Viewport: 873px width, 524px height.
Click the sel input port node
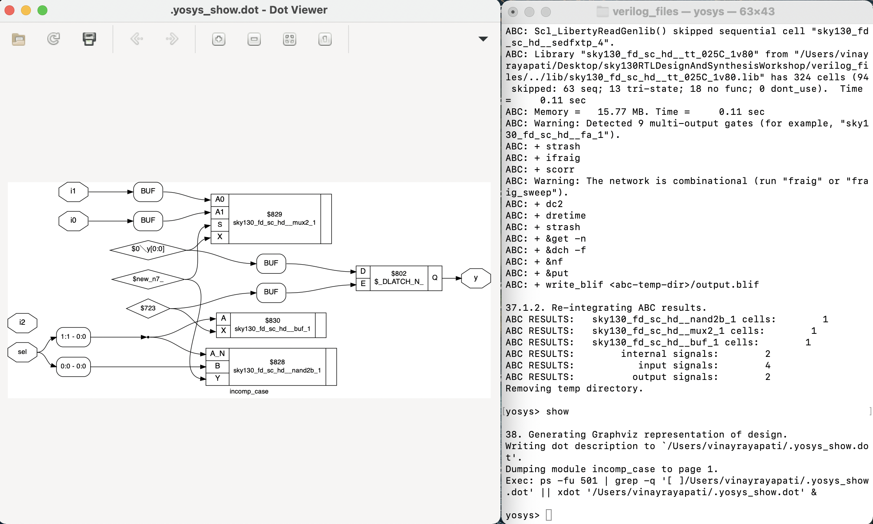click(x=22, y=352)
